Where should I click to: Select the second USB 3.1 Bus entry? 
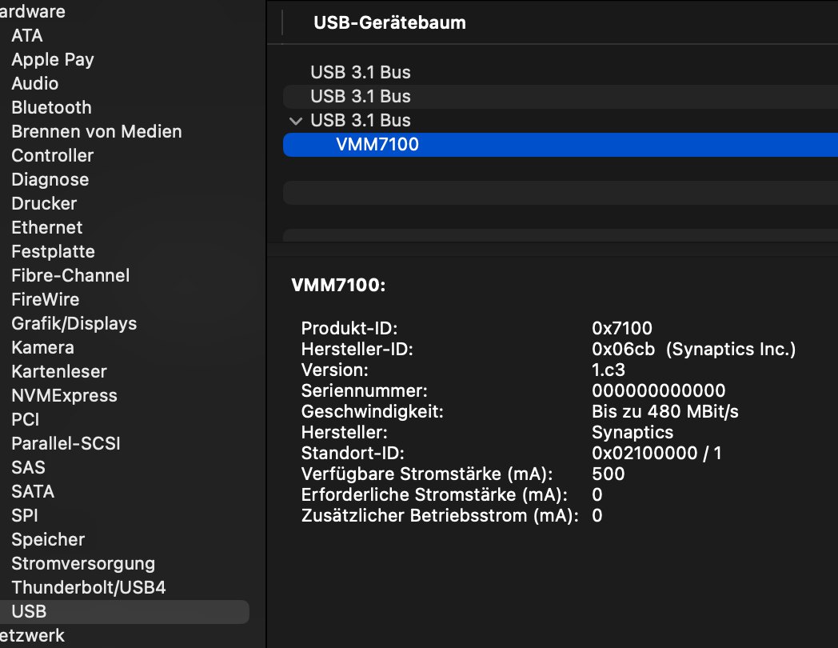pyautogui.click(x=360, y=96)
